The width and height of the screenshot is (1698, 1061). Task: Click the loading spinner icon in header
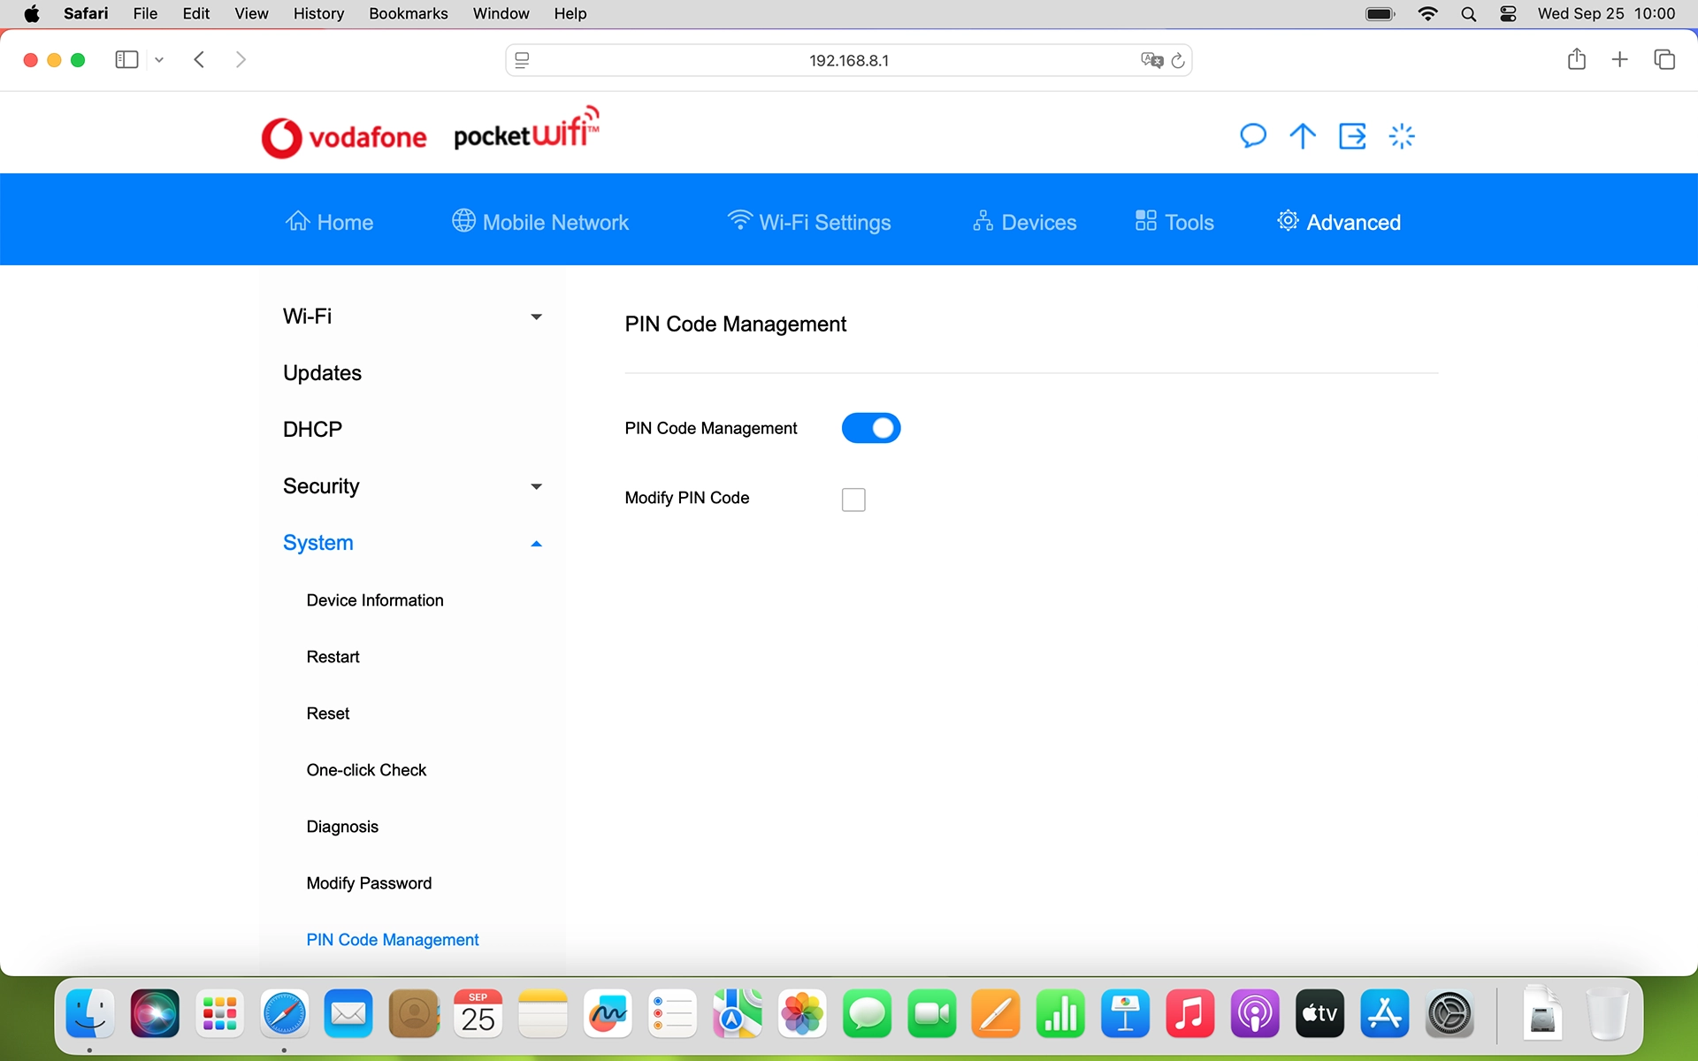click(1402, 136)
